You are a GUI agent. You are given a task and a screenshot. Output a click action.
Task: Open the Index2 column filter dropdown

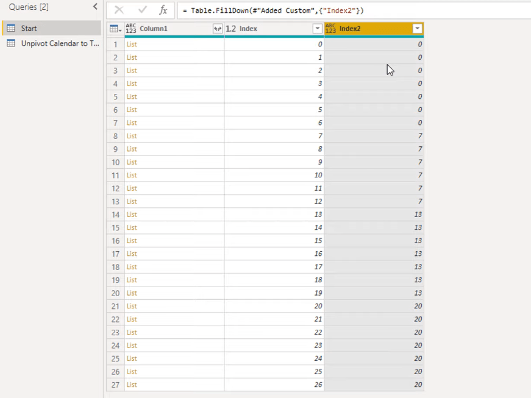tap(417, 29)
